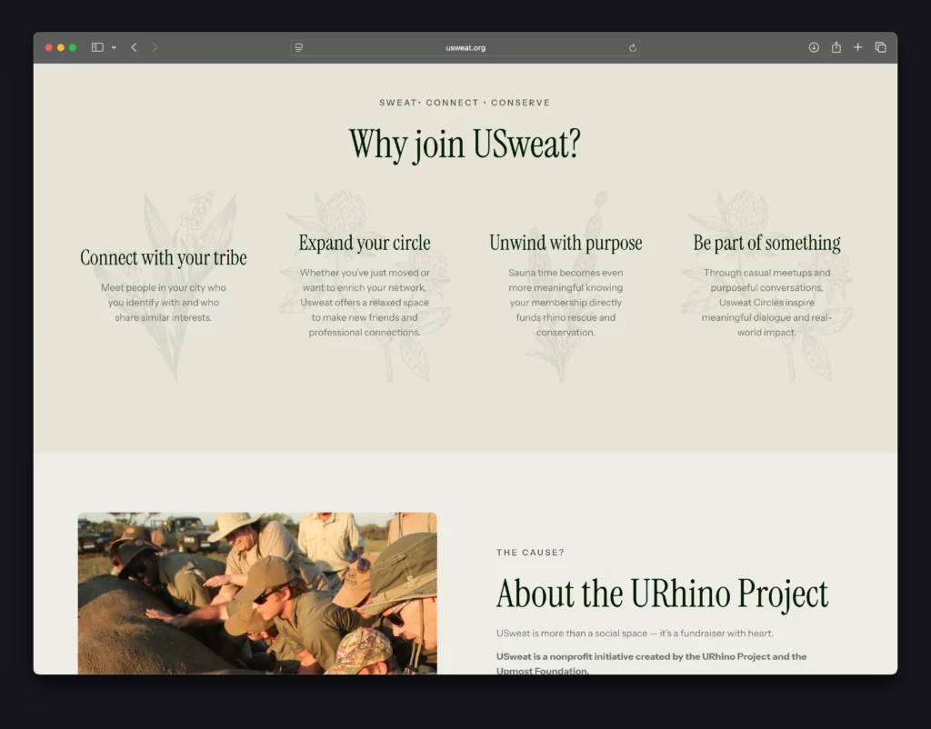
Task: Reload the current page
Action: click(632, 47)
